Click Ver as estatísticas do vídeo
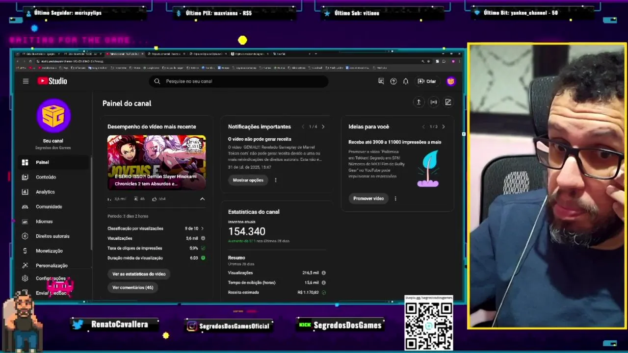 (x=139, y=274)
